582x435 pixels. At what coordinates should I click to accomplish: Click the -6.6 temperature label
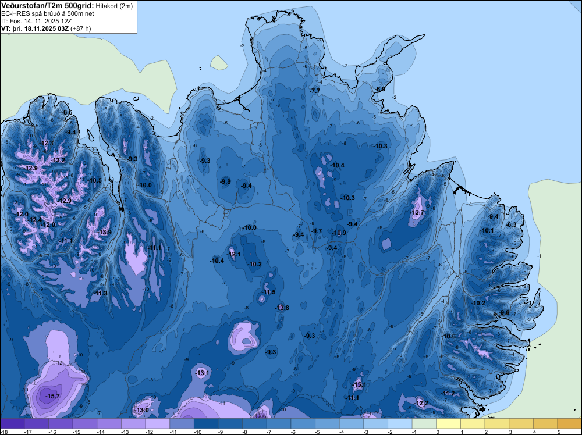(67, 112)
